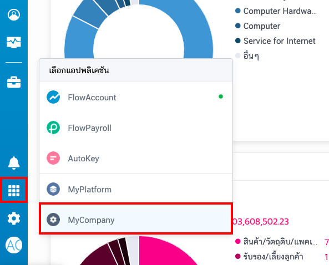Open notifications bell icon

pyautogui.click(x=14, y=163)
